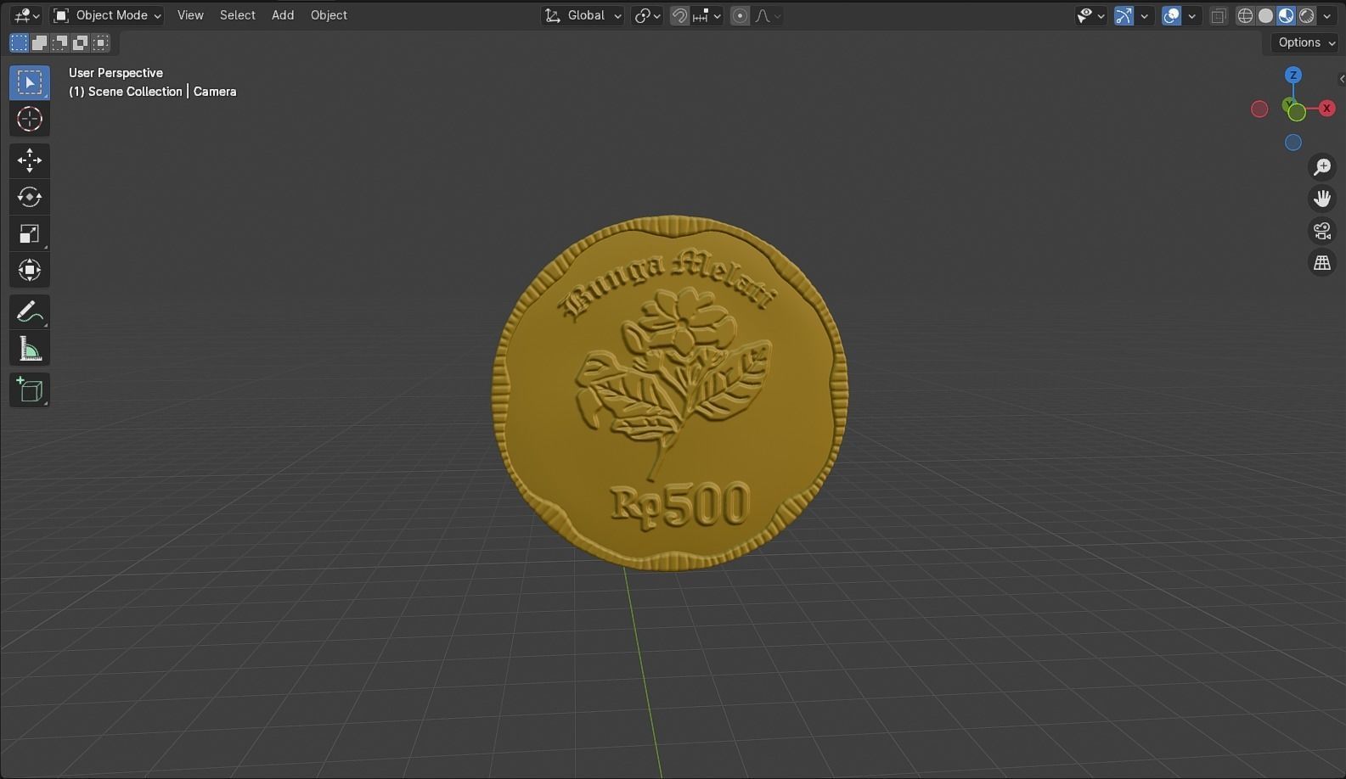Open the Global transform orientation dropdown
The width and height of the screenshot is (1346, 779).
[x=583, y=15]
